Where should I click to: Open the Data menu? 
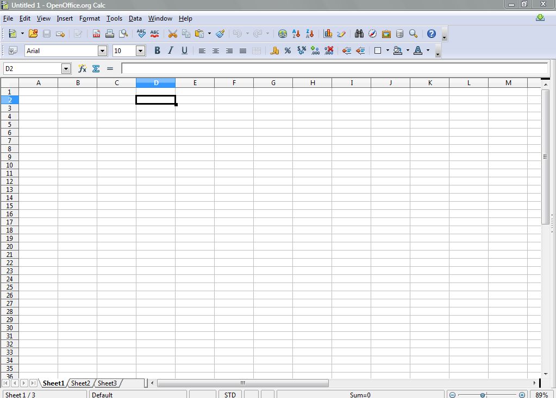point(135,18)
